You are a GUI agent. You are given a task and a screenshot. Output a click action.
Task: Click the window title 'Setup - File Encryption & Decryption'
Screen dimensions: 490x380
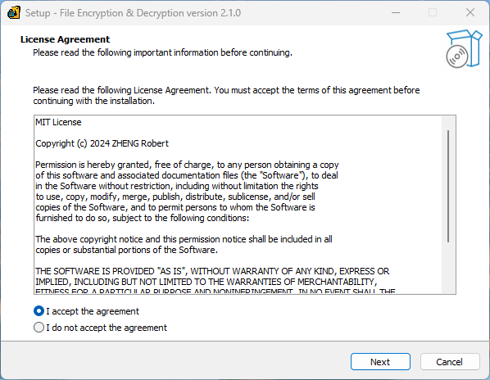133,13
